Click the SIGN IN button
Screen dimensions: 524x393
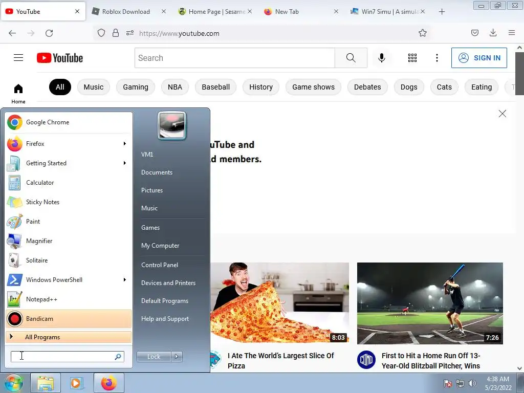479,58
